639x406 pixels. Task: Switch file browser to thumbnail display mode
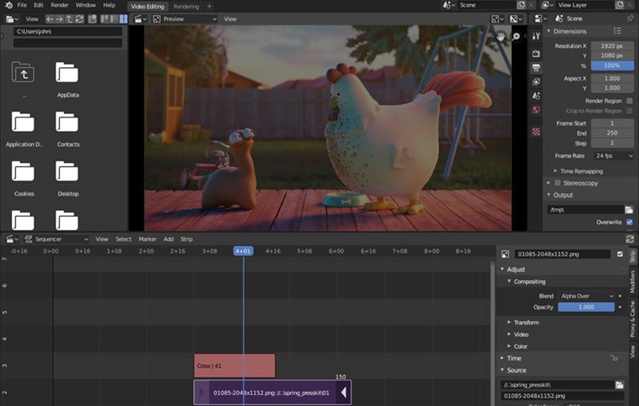click(x=124, y=18)
